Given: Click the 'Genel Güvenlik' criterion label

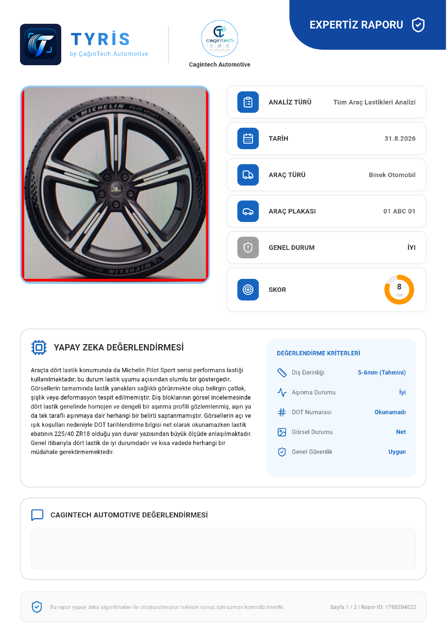Looking at the screenshot, I should click(312, 452).
